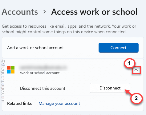146x115 pixels.
Task: Click the red arrow pointing at Disconnect
Action: coord(128,92)
